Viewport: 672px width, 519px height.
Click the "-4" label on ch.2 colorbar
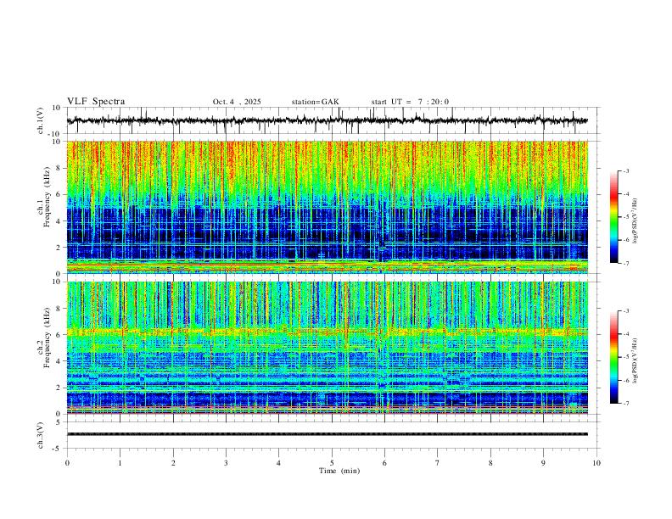(x=625, y=334)
